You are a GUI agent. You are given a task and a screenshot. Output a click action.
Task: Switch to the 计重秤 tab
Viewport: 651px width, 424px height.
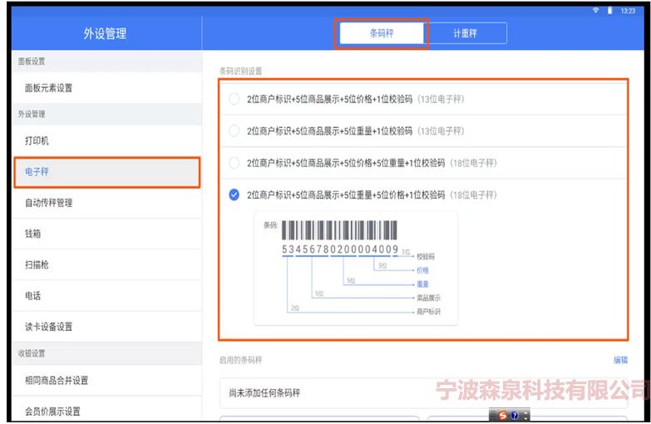pyautogui.click(x=466, y=33)
